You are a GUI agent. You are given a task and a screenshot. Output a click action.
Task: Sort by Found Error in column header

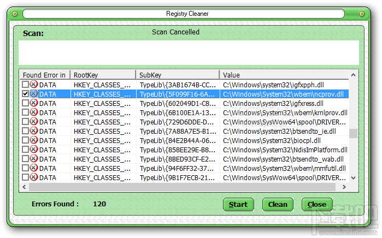[45, 75]
